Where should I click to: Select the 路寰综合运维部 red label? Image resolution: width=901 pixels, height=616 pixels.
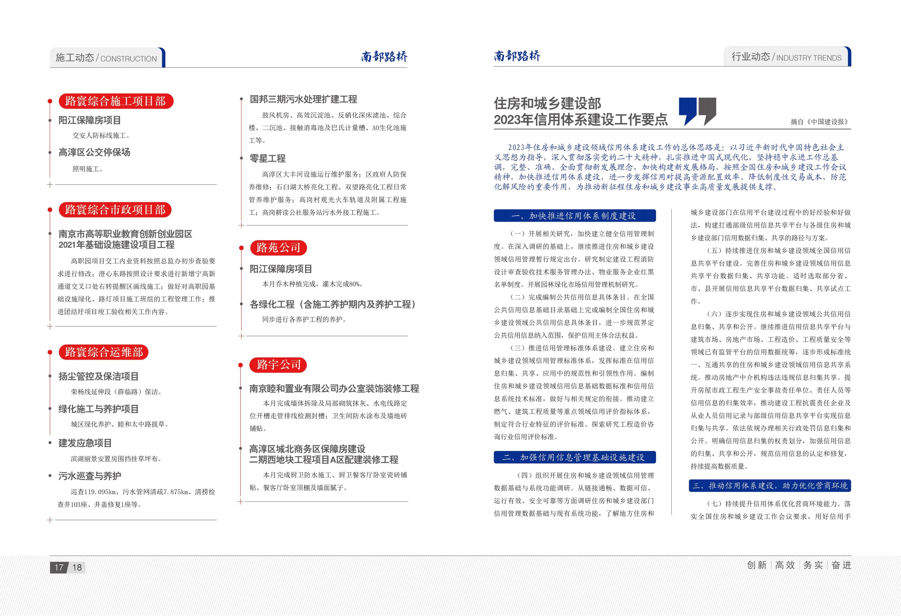point(103,352)
